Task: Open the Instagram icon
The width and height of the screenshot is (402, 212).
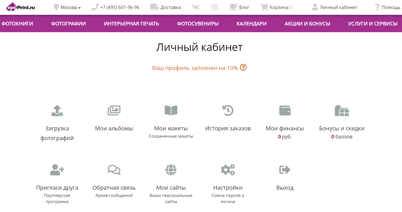Action: [x=214, y=7]
